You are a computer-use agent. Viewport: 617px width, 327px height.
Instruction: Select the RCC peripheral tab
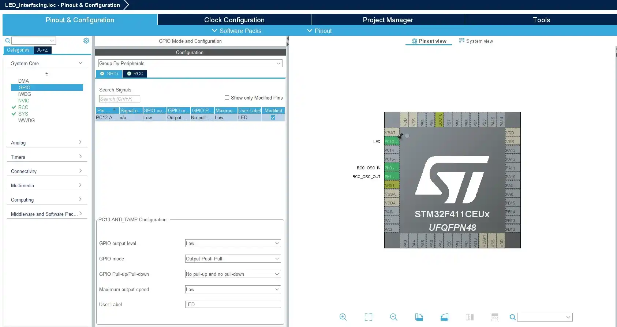[x=135, y=74]
